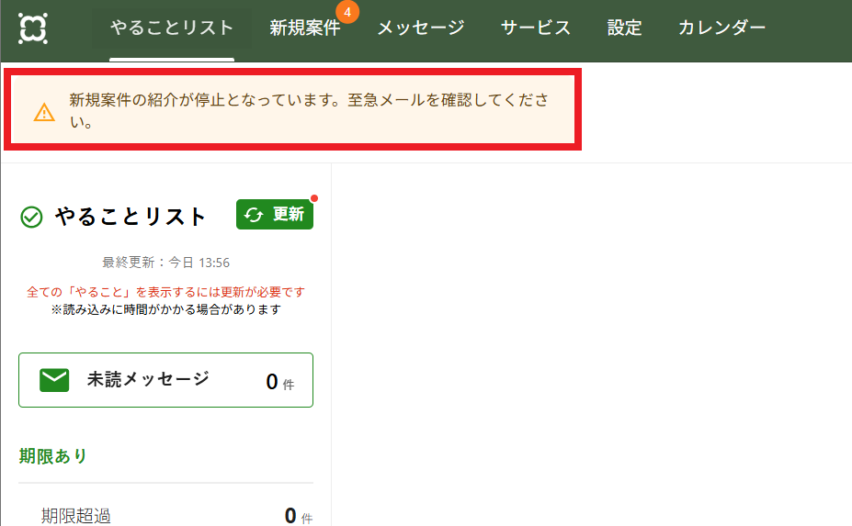Click the 0 件 count for 期限超過

(299, 516)
